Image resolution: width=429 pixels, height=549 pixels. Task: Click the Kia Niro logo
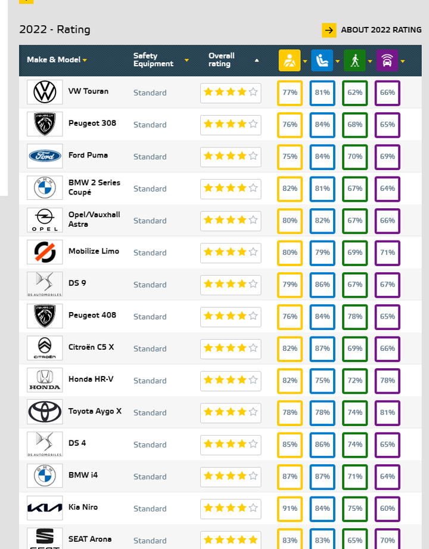[x=45, y=508]
